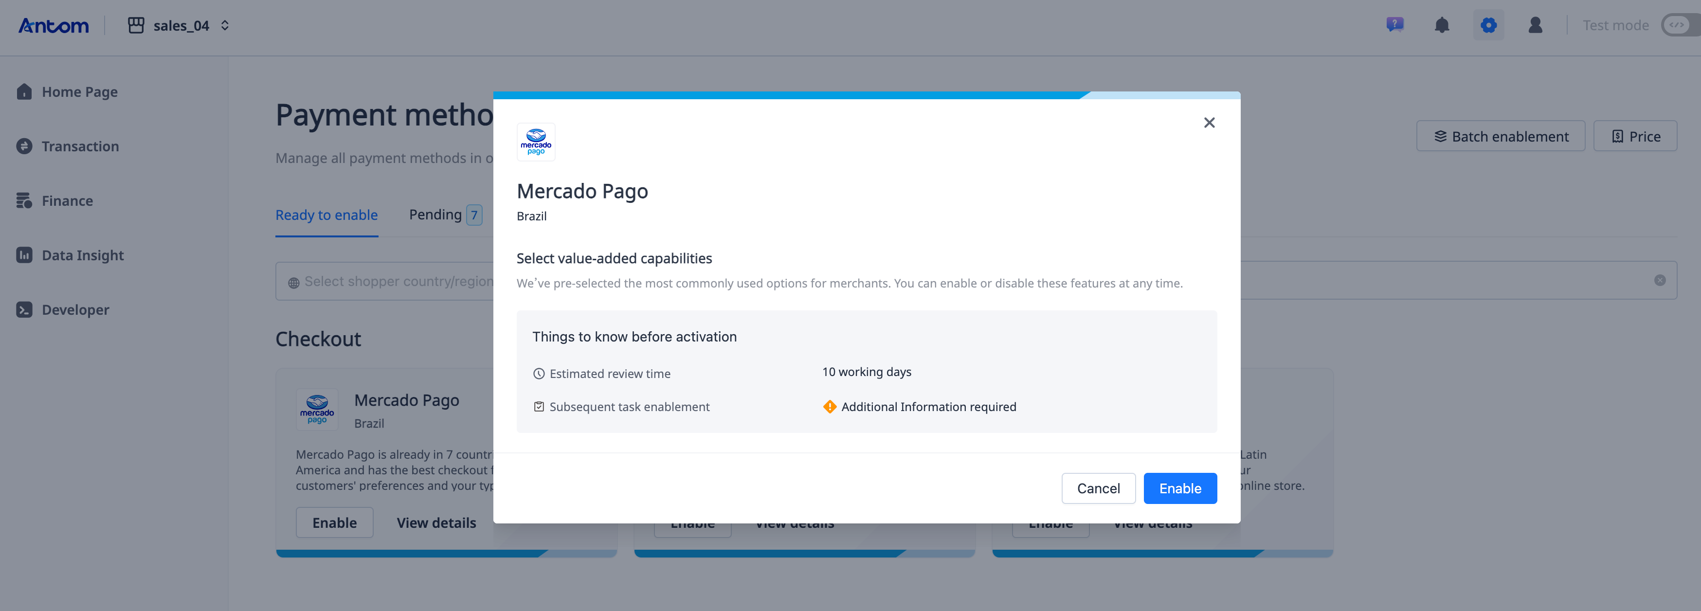Click the Antom logo
This screenshot has width=1701, height=611.
point(54,26)
